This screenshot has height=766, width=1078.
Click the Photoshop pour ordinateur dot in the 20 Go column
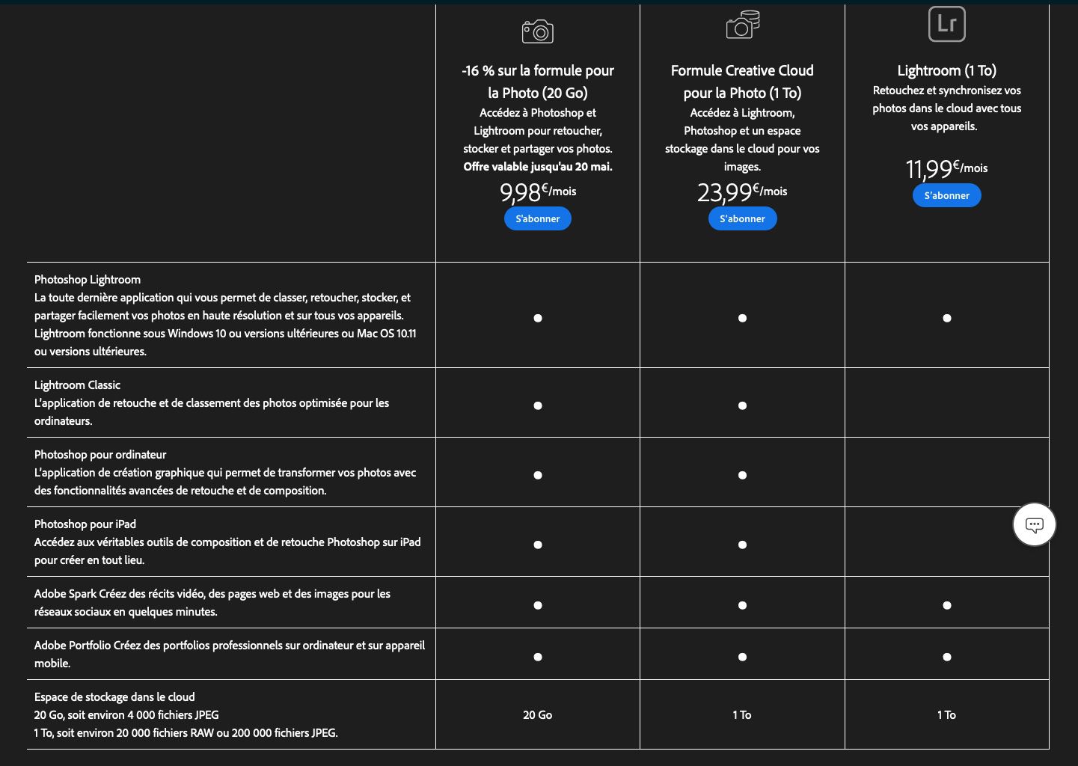pyautogui.click(x=537, y=474)
